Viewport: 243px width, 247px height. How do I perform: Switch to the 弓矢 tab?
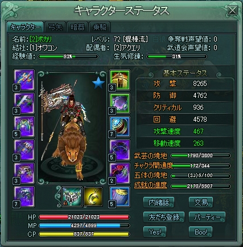point(55,27)
